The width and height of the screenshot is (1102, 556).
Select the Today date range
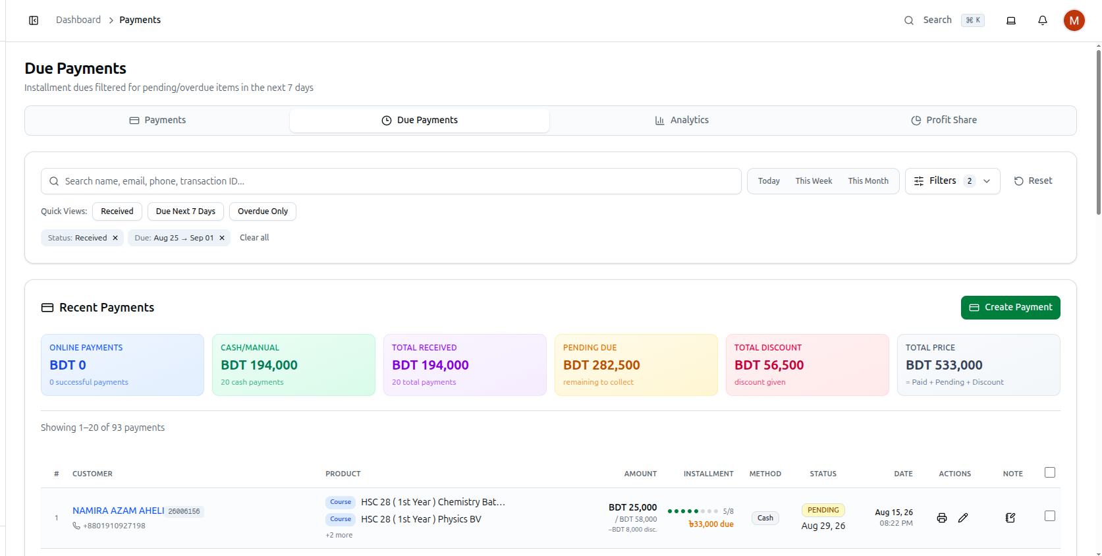[769, 181]
